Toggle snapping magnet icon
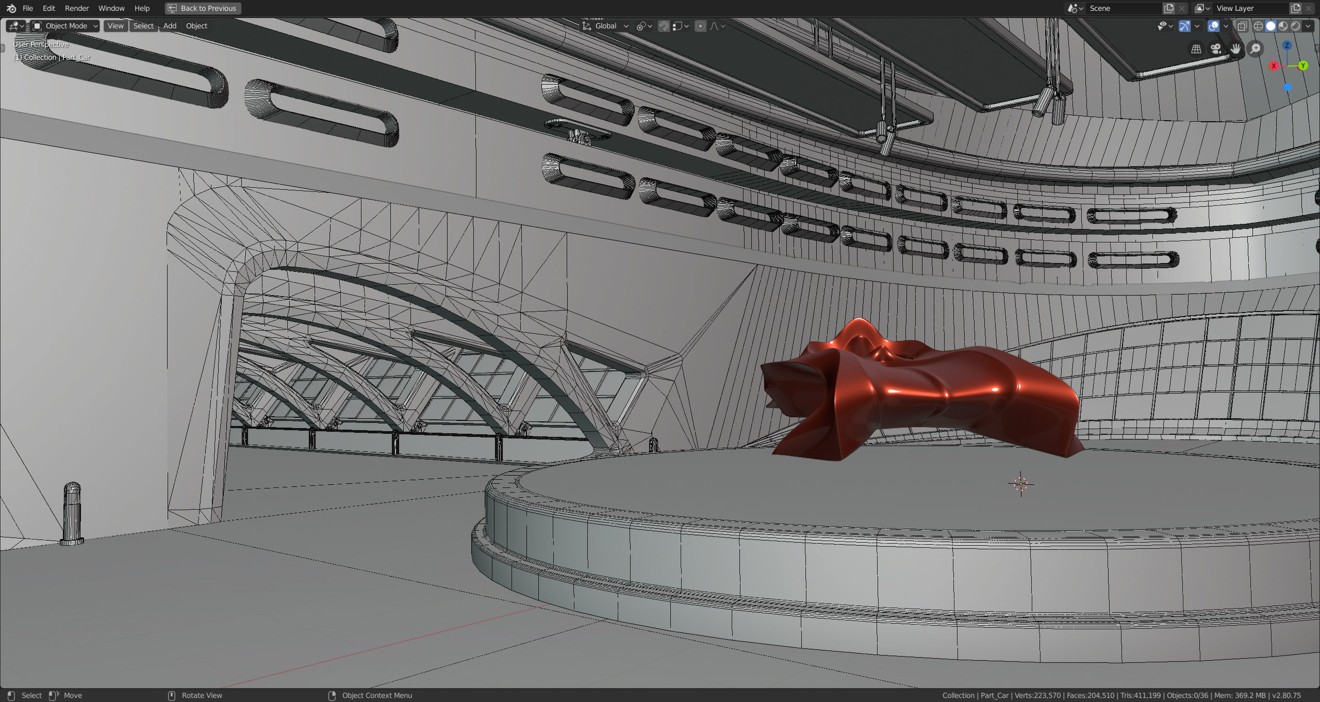 pos(664,26)
